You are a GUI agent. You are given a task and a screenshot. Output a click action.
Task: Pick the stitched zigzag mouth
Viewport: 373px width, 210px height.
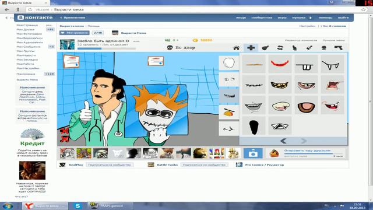click(254, 85)
